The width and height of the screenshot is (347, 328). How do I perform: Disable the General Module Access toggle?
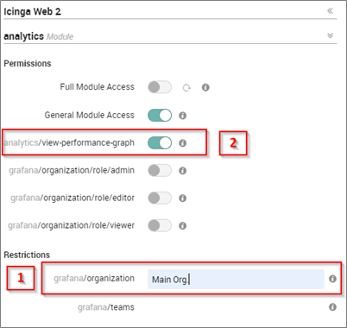tap(160, 115)
